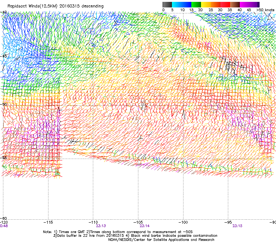Click the '-55' latitude axis label
The height and width of the screenshot is (242, 276).
tap(3, 157)
